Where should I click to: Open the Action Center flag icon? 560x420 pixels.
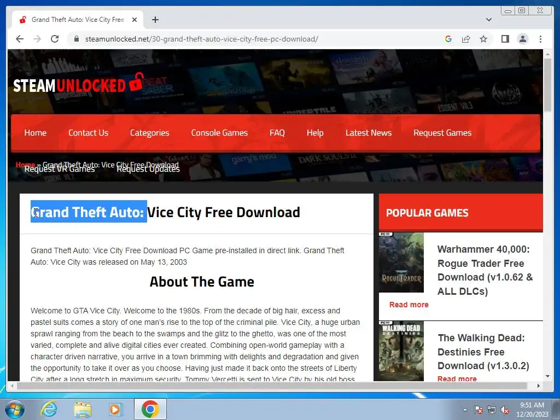pyautogui.click(x=479, y=410)
